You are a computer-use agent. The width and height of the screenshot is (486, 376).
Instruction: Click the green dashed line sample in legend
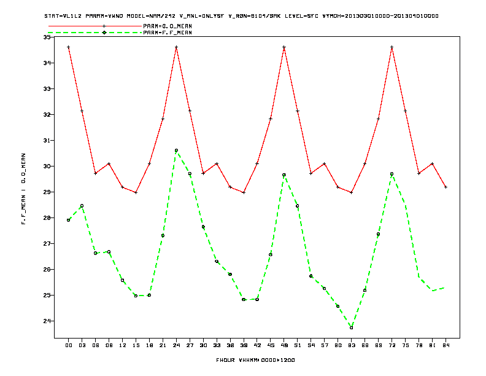[95, 33]
